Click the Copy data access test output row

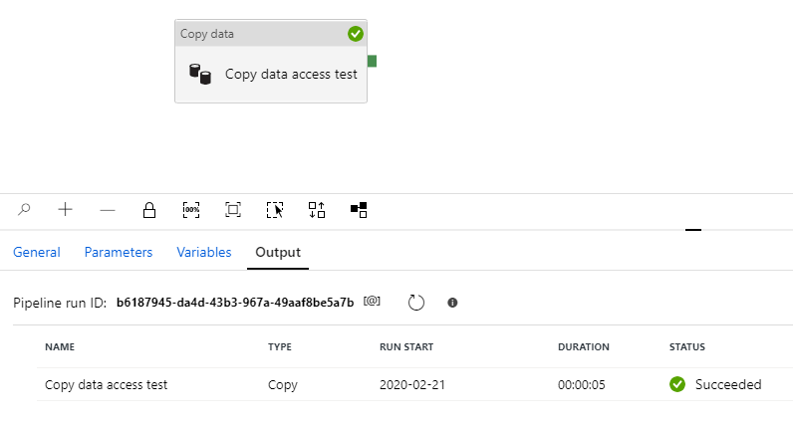[107, 384]
